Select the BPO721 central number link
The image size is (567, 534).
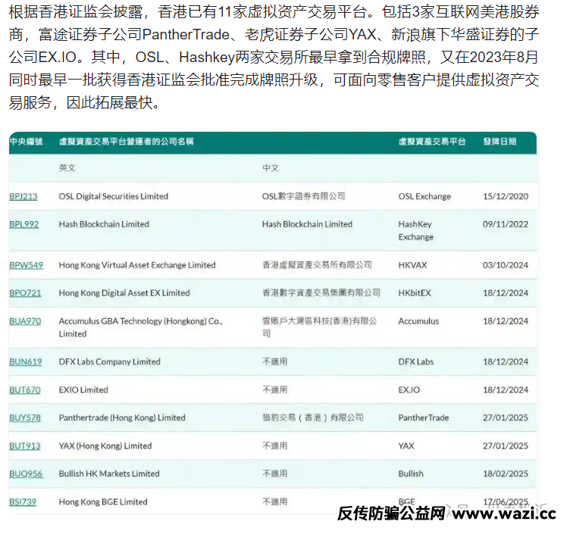click(x=25, y=293)
